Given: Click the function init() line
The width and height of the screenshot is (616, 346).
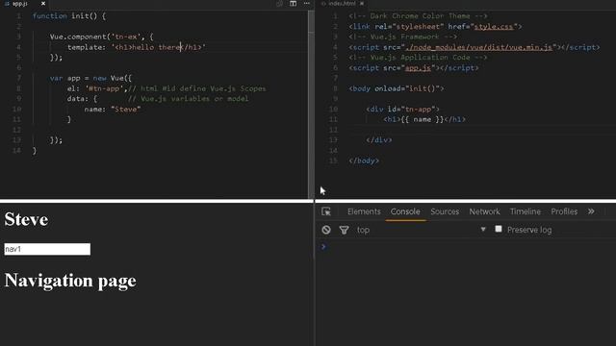Looking at the screenshot, I should point(68,16).
